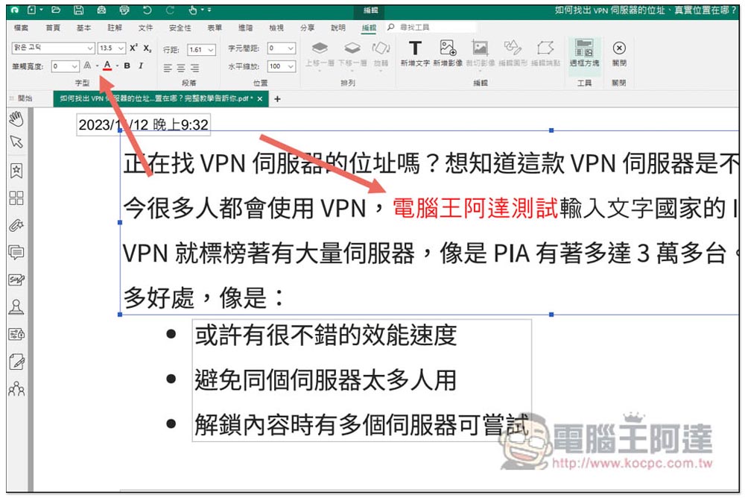745x498 pixels.
Task: Switch to the 安全性 ribbon tab
Action: coord(180,28)
